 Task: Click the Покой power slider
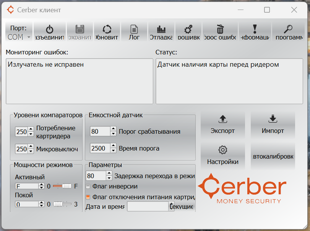(x=62, y=204)
